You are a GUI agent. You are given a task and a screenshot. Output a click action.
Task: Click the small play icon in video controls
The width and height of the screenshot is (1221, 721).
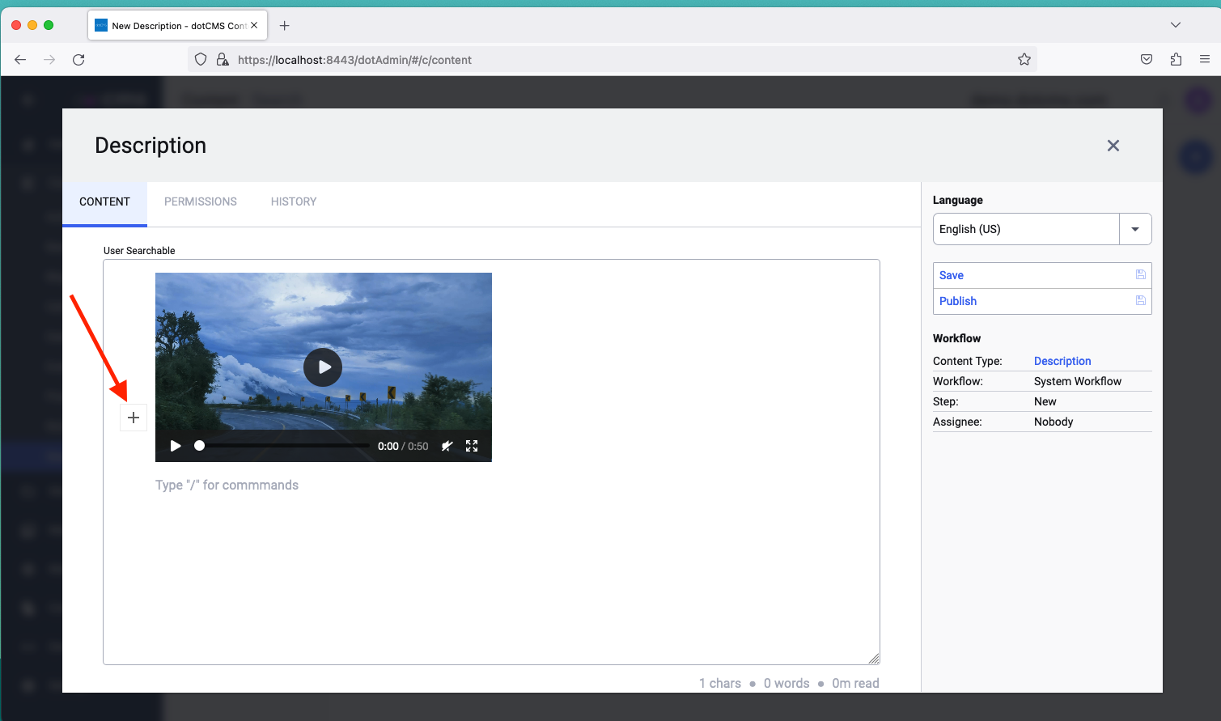pos(176,446)
